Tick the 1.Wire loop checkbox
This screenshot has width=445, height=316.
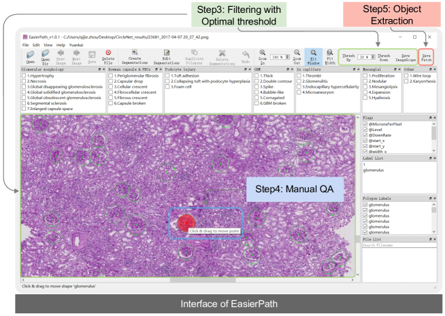point(406,75)
